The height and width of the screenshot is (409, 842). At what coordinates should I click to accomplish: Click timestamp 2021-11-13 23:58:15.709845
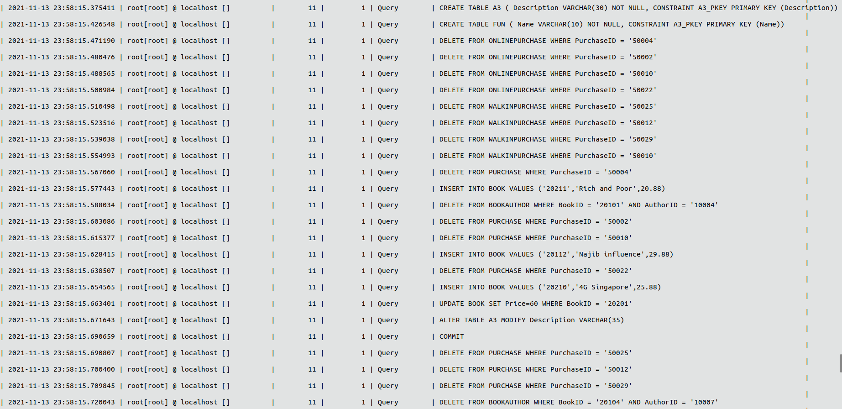point(62,386)
